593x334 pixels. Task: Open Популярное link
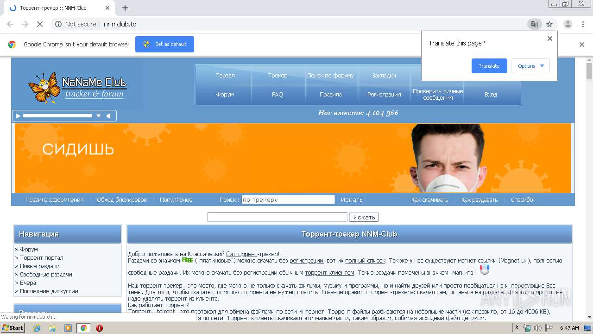pyautogui.click(x=176, y=200)
